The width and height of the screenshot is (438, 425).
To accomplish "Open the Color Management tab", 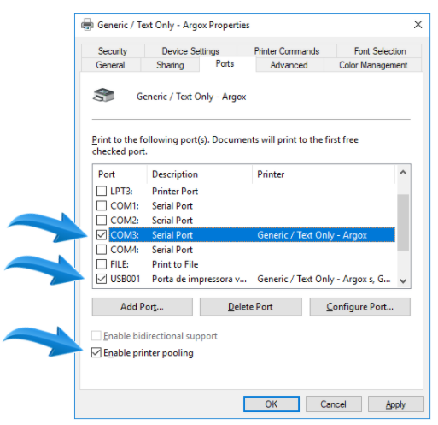I will (x=373, y=65).
